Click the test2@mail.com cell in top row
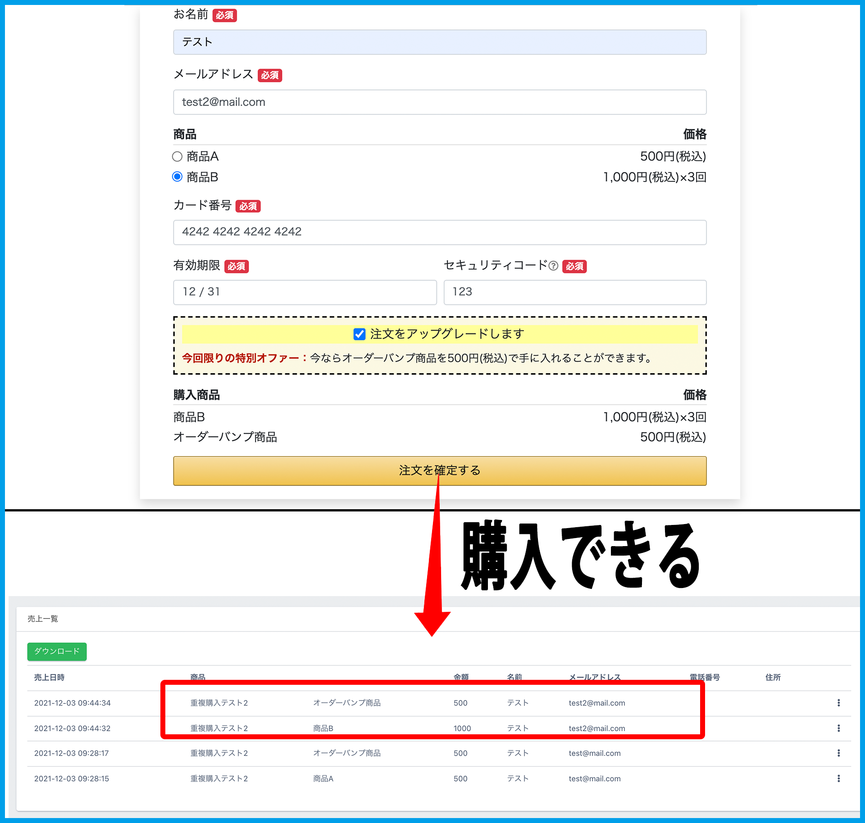 click(x=596, y=703)
